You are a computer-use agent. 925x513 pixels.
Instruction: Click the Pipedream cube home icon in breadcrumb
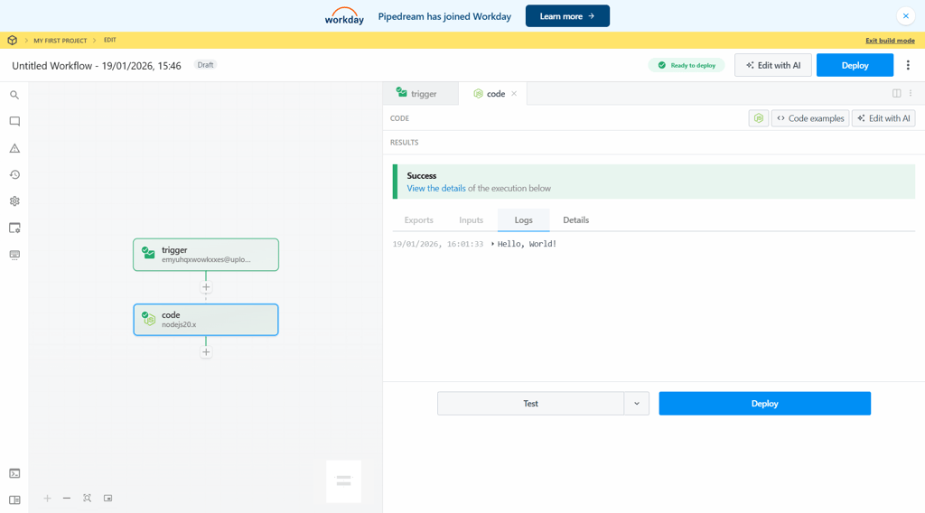(x=13, y=40)
